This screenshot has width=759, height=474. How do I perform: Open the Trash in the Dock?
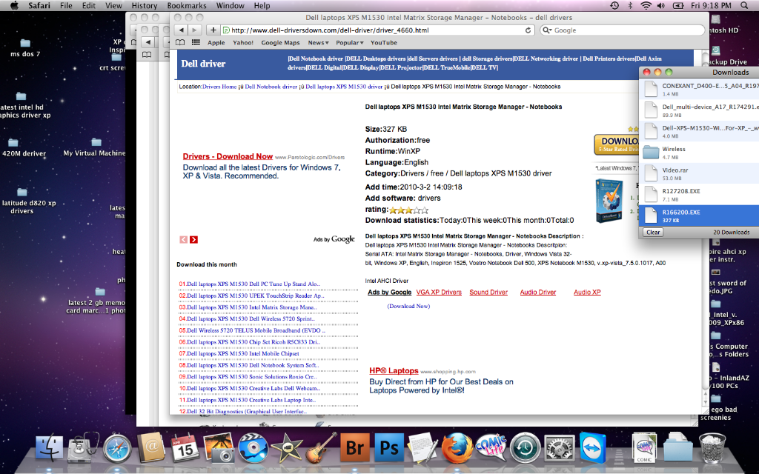click(712, 448)
